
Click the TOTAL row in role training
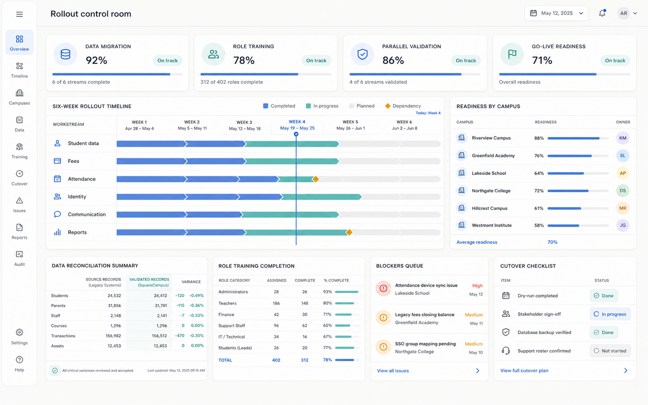click(x=289, y=360)
